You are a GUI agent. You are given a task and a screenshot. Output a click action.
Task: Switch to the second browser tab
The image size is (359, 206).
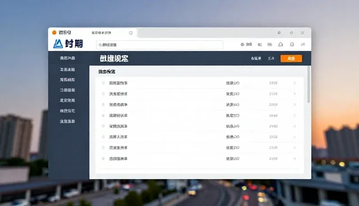click(x=112, y=33)
